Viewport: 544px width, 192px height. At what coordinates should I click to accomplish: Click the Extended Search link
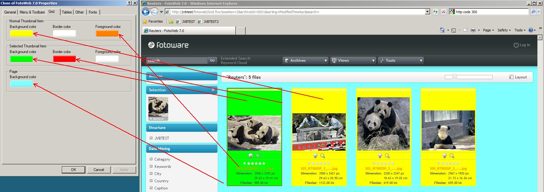pos(235,58)
